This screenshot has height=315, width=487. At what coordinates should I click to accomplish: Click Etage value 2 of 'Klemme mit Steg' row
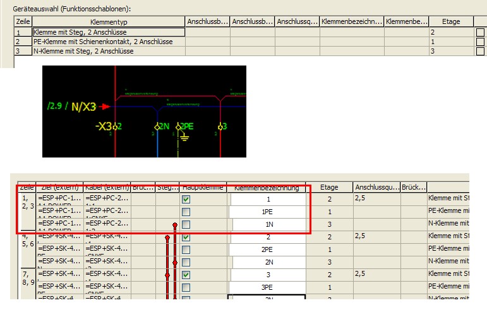451,32
